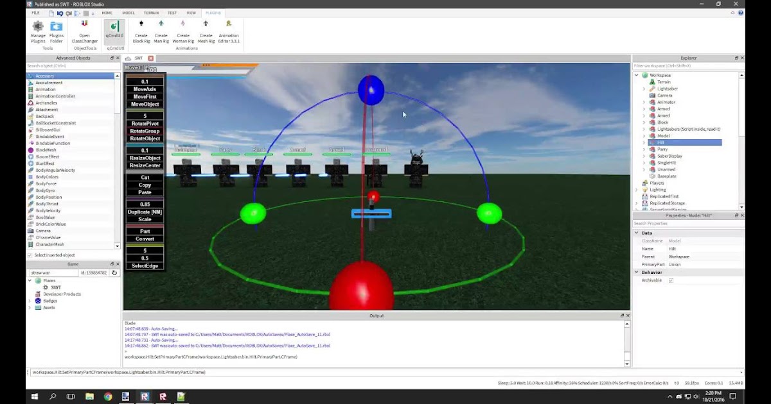Click the SelectEdge button
This screenshot has width=771, height=404.
click(x=145, y=265)
